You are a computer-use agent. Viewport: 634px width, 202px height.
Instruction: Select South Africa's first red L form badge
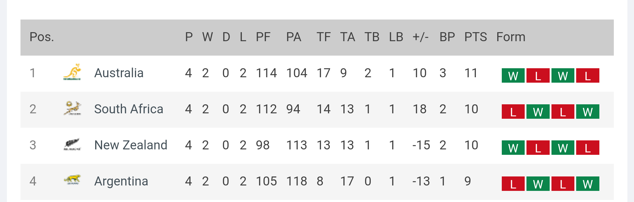point(513,112)
